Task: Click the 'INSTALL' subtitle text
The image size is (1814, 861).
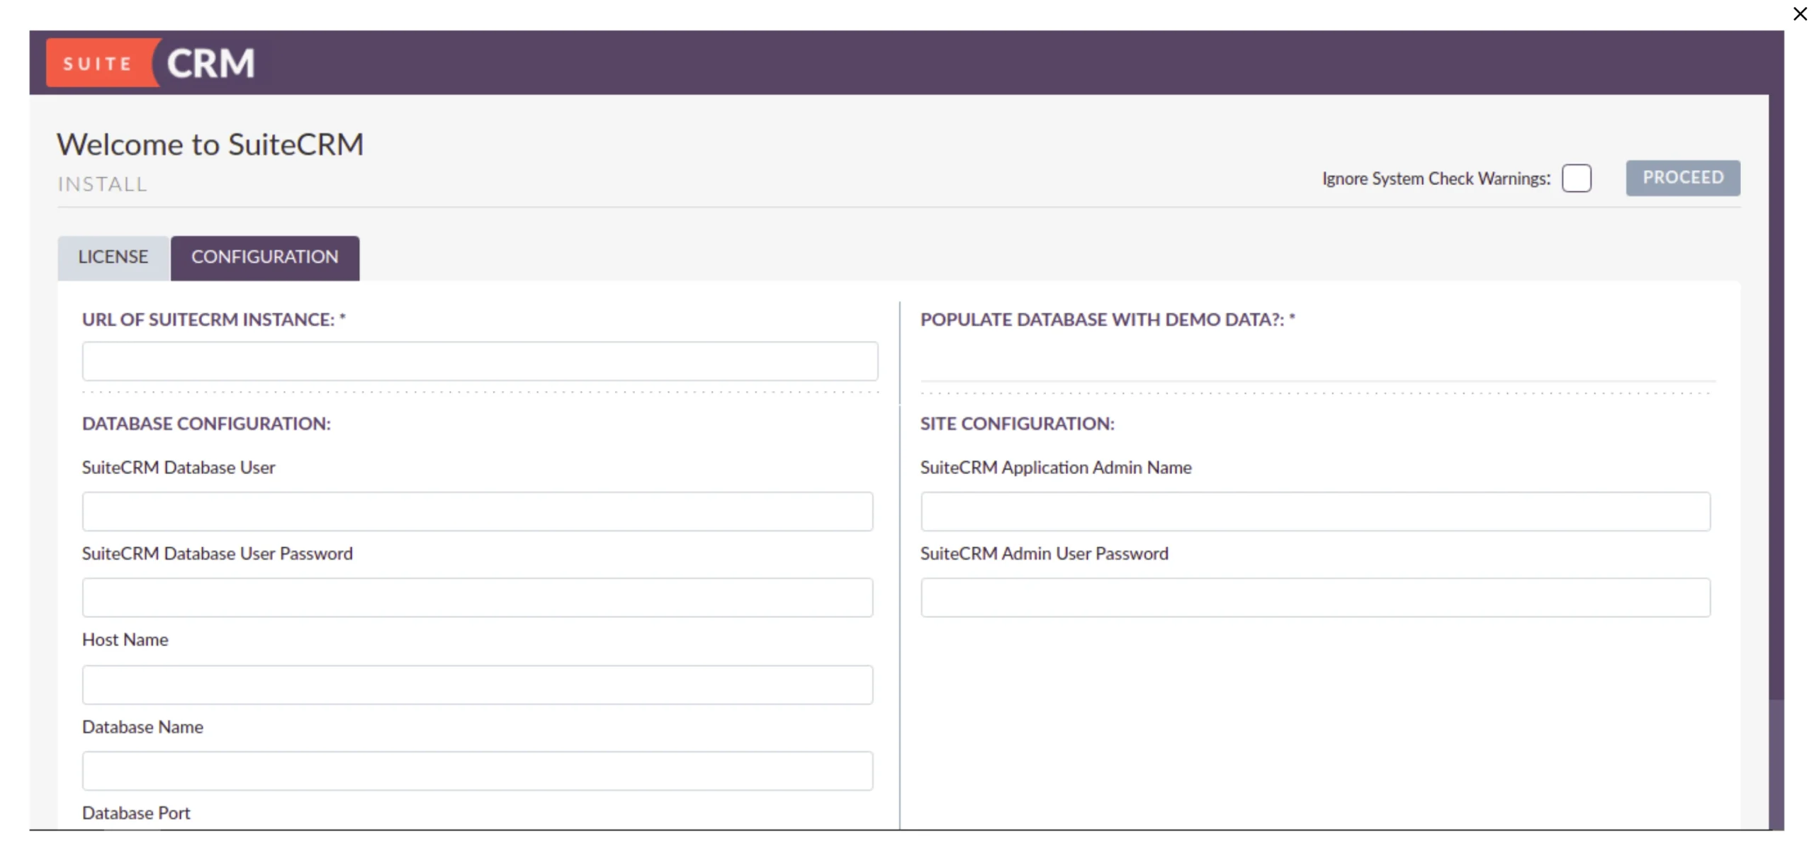Action: (x=103, y=184)
